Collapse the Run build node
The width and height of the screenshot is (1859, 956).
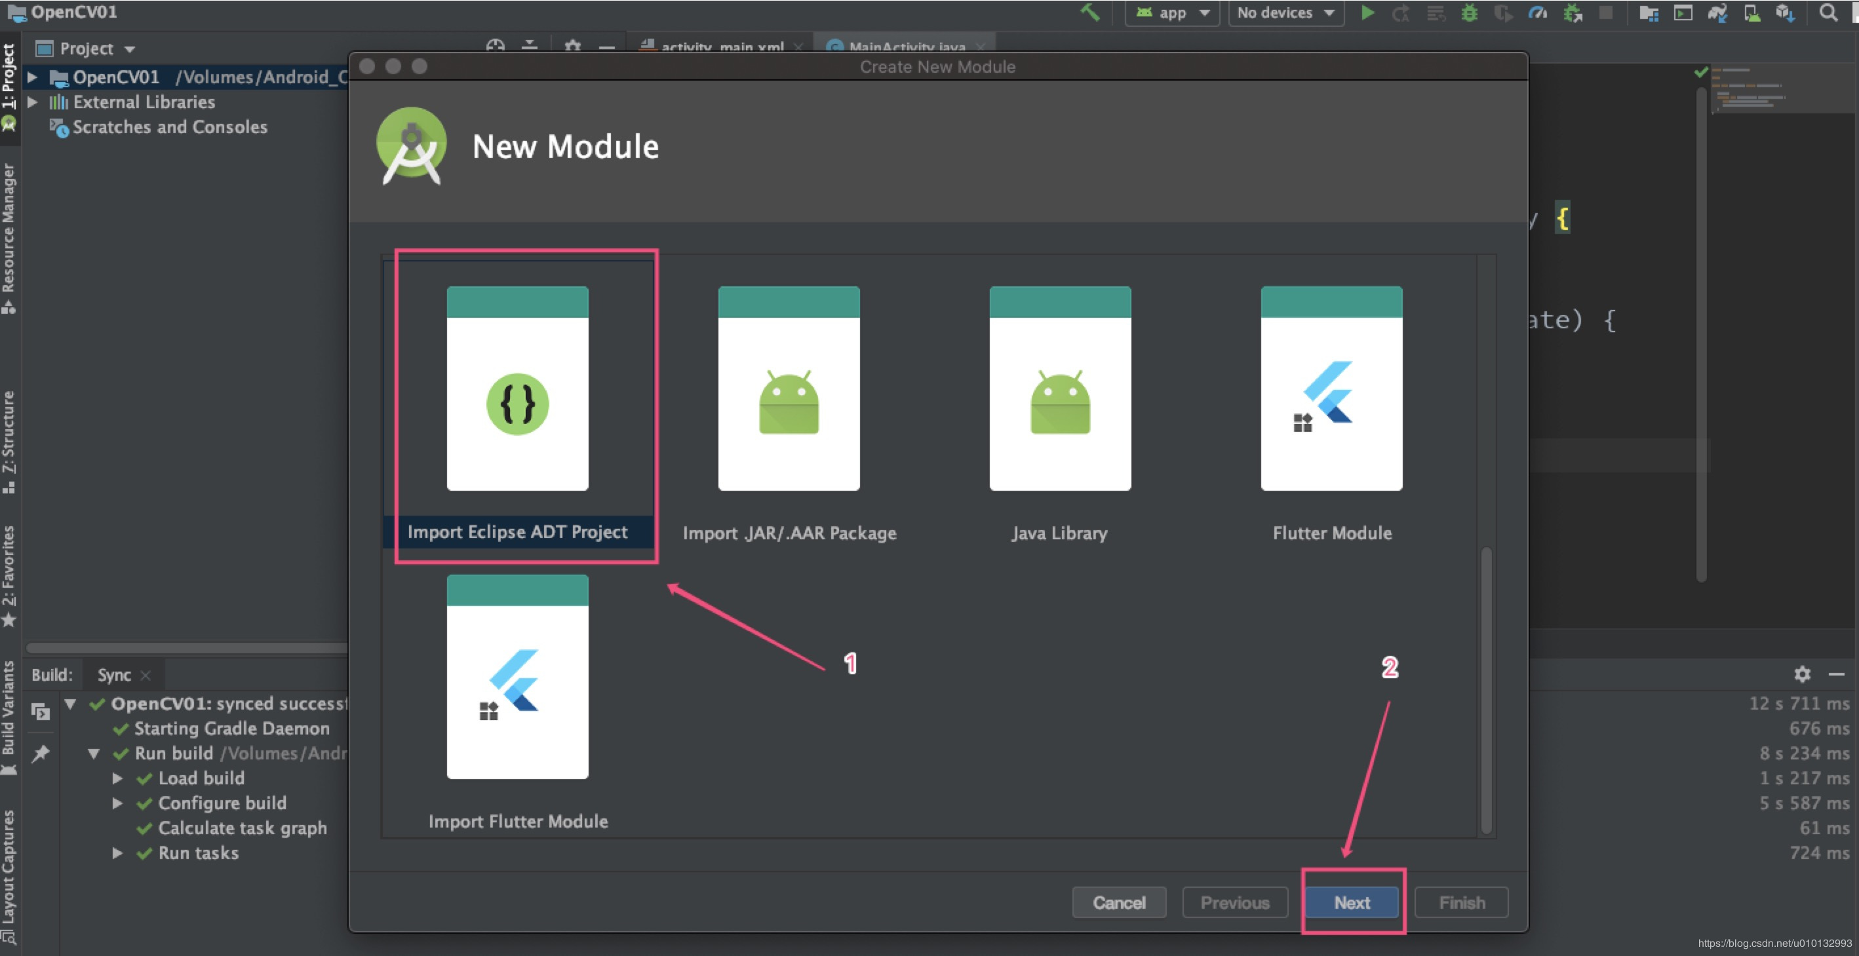point(94,754)
